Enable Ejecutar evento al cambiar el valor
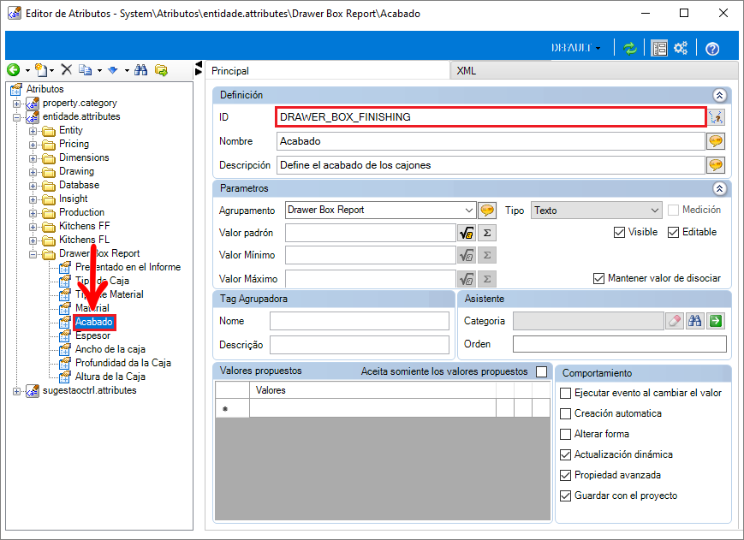744x540 pixels. pyautogui.click(x=565, y=393)
